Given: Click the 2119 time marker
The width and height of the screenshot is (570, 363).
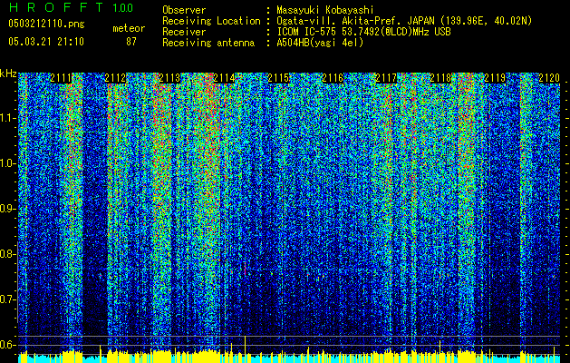Looking at the screenshot, I should pyautogui.click(x=495, y=78).
